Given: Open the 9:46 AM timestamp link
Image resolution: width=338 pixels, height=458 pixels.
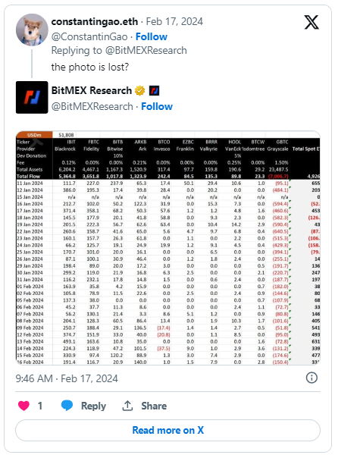Looking at the screenshot, I should coord(67,378).
